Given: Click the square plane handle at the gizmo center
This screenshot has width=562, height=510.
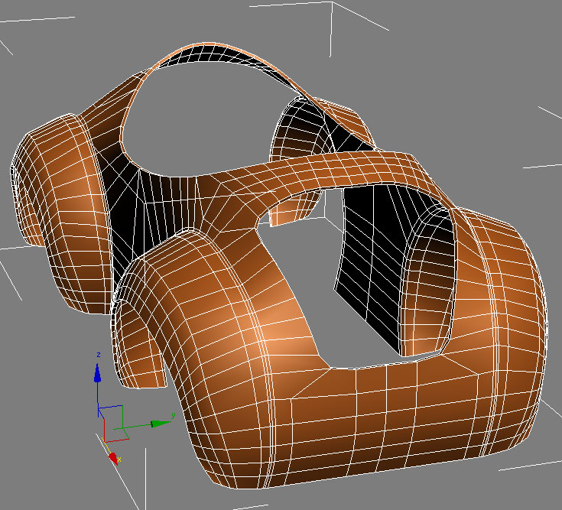Looking at the screenshot, I should (x=112, y=417).
